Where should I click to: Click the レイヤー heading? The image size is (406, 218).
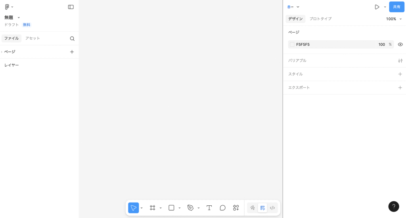pos(11,65)
